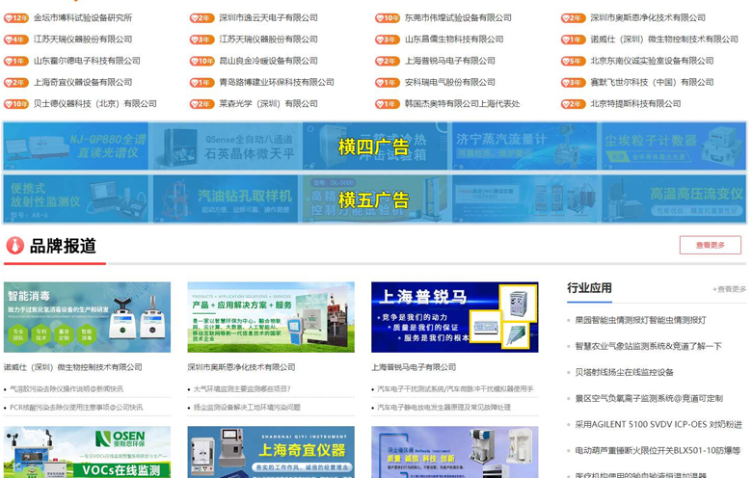Screen dimensions: 752x478
Task: Click the 10年 badge next to 昆山良金冷暖设备
Action: (x=202, y=61)
